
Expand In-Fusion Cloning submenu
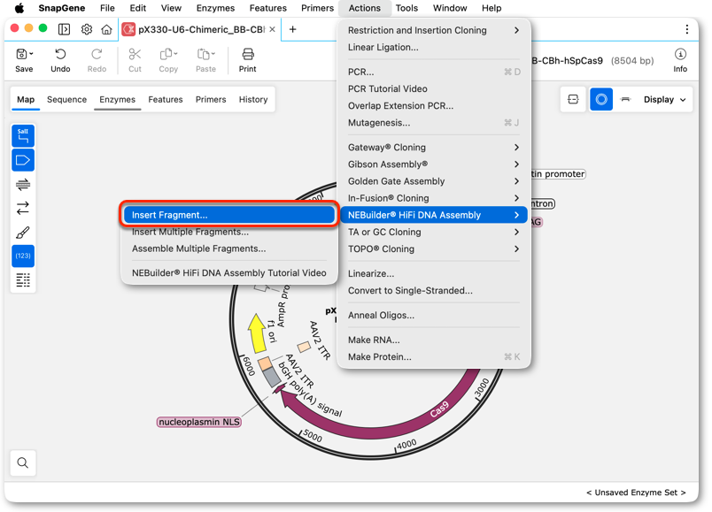pos(433,198)
